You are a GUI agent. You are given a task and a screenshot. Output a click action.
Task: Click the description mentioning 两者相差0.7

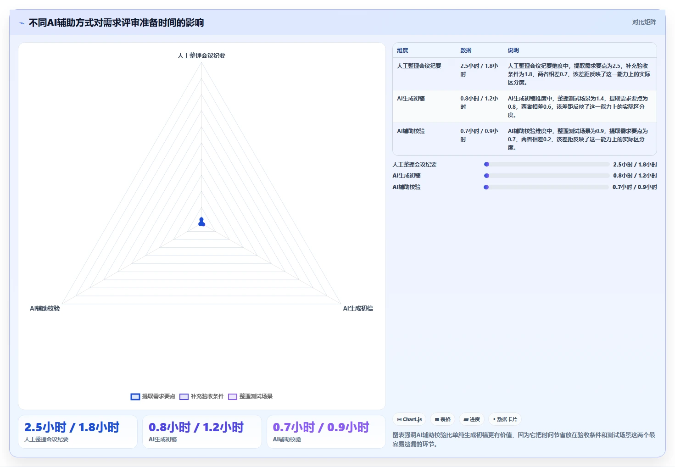[x=579, y=74]
